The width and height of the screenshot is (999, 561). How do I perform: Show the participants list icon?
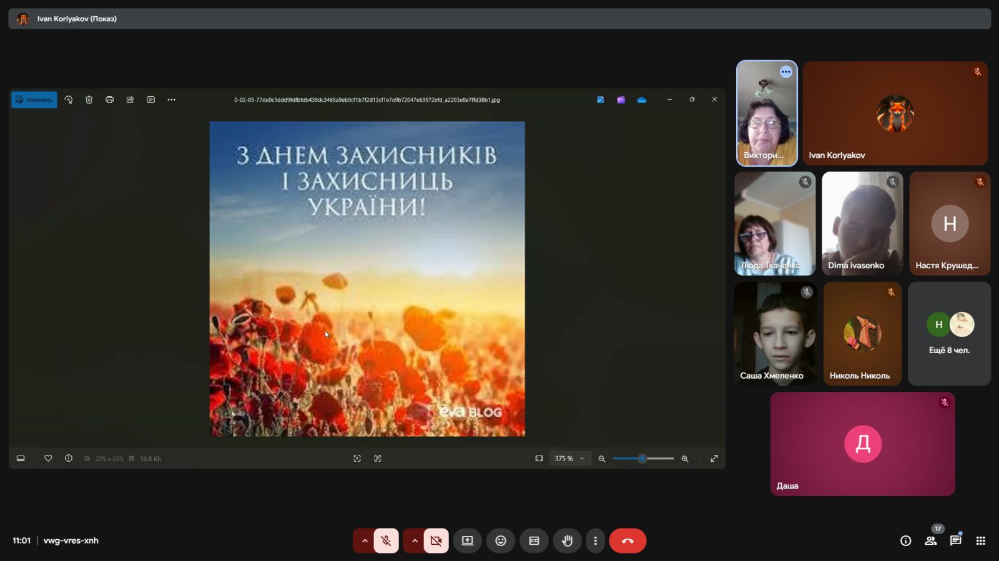click(930, 540)
